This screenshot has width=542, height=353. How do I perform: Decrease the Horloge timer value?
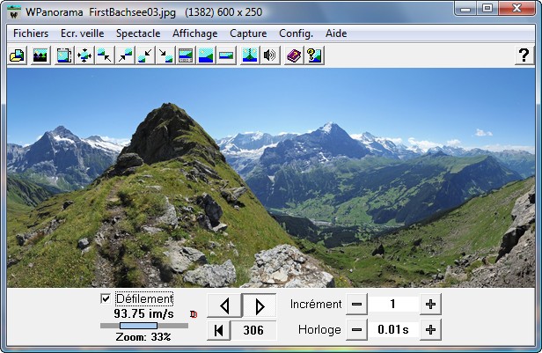(356, 330)
